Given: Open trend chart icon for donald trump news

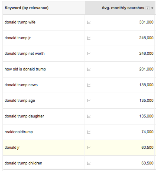Looking at the screenshot, I should [89, 85].
